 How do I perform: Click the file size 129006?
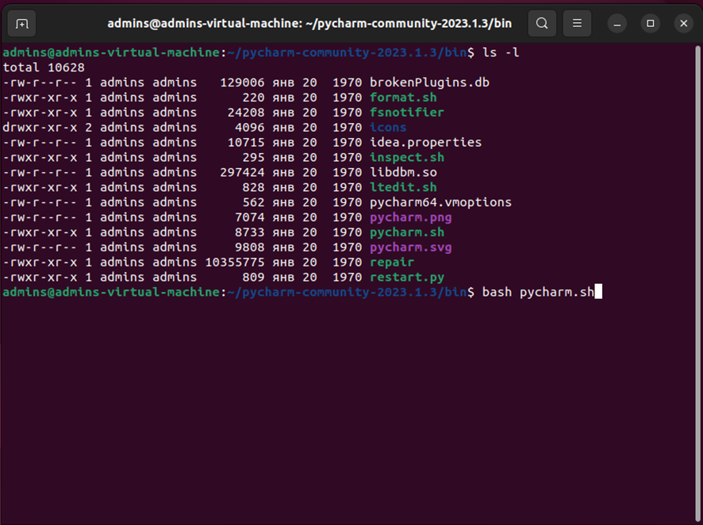click(242, 82)
